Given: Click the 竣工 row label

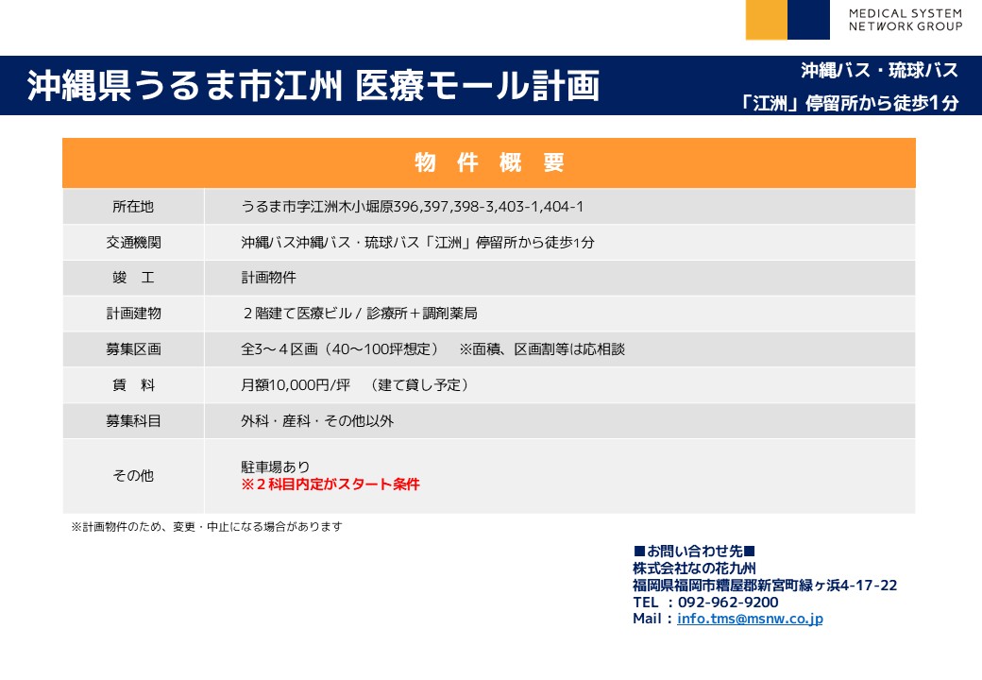Looking at the screenshot, I should [x=133, y=279].
